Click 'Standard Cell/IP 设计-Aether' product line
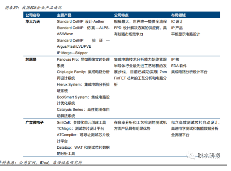This screenshot has height=171, width=231. (81, 22)
